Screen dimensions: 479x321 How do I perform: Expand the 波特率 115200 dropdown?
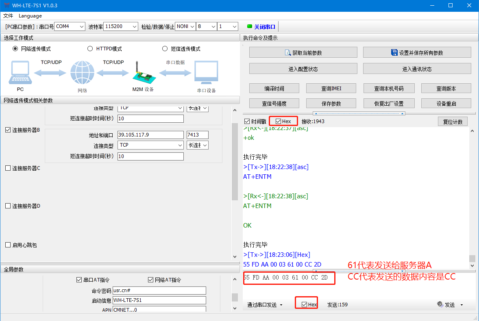click(121, 26)
